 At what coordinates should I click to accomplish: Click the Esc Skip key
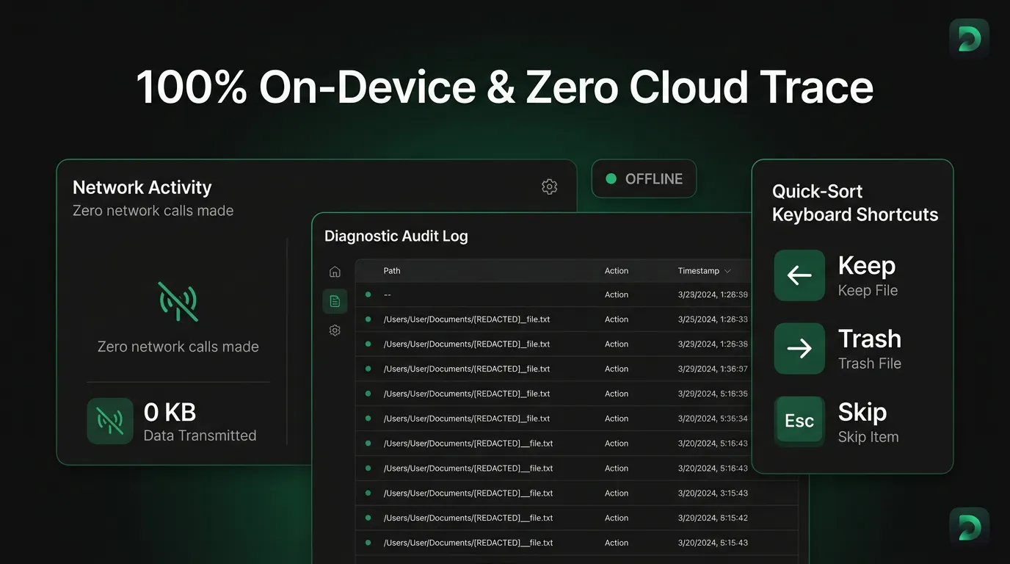(x=799, y=421)
